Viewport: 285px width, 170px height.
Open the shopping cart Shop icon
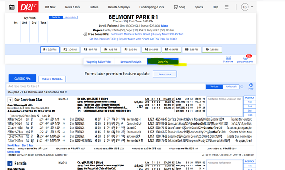(179, 7)
